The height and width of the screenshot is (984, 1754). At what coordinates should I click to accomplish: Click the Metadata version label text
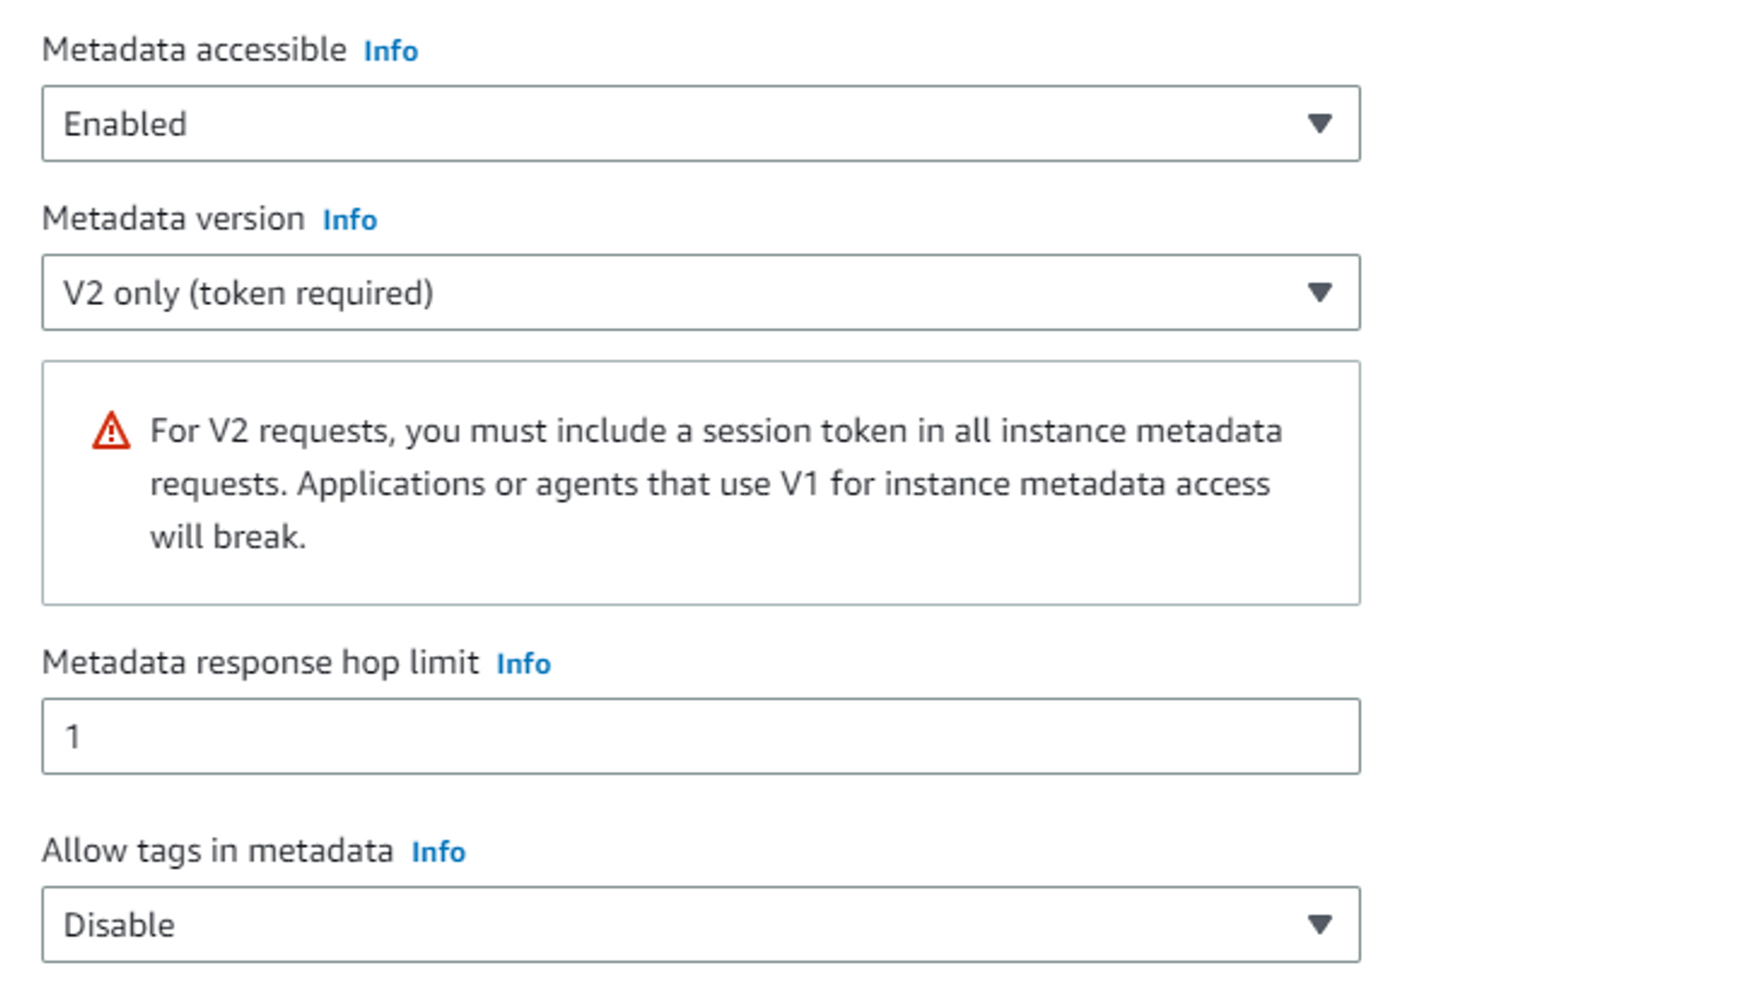(174, 219)
